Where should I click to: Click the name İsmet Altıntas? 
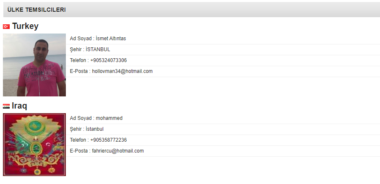tap(111, 39)
